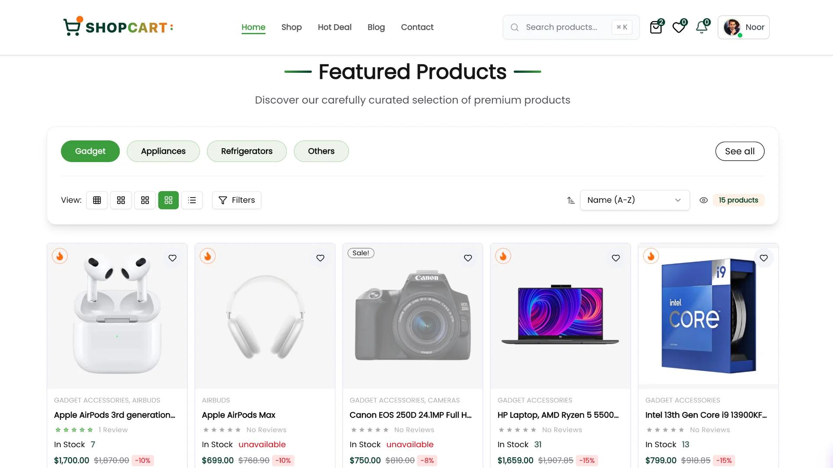Viewport: 833px width, 468px height.
Task: Select the Others category tab
Action: pyautogui.click(x=321, y=151)
